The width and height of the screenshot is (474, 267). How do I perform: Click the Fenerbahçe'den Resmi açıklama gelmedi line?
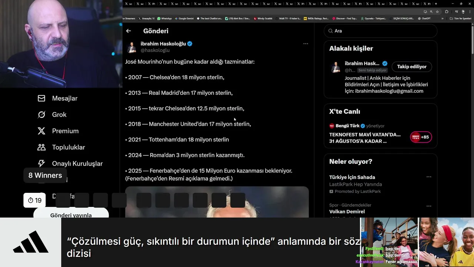pos(179,179)
